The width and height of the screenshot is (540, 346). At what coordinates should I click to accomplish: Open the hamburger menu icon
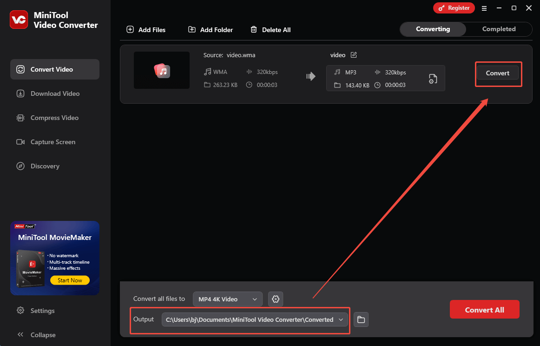pos(484,8)
